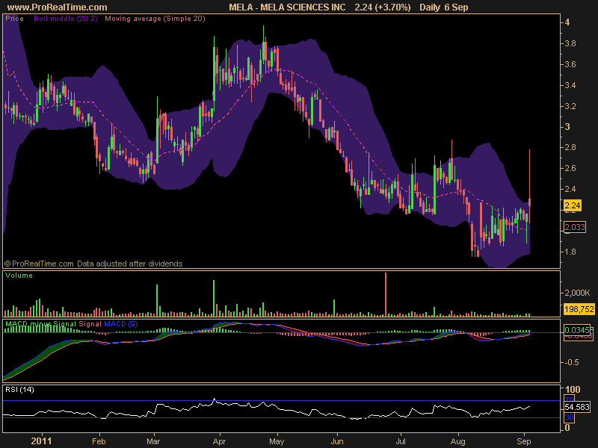
Task: Select the RSI (14) panel label
Action: [x=19, y=390]
